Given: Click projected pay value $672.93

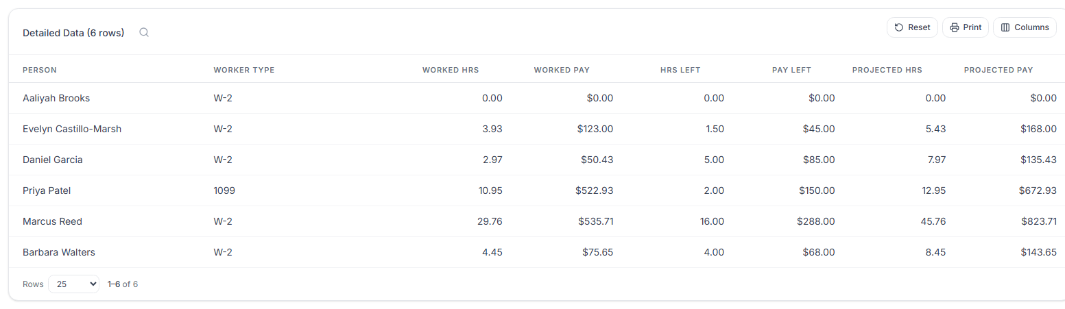Looking at the screenshot, I should [x=1038, y=190].
